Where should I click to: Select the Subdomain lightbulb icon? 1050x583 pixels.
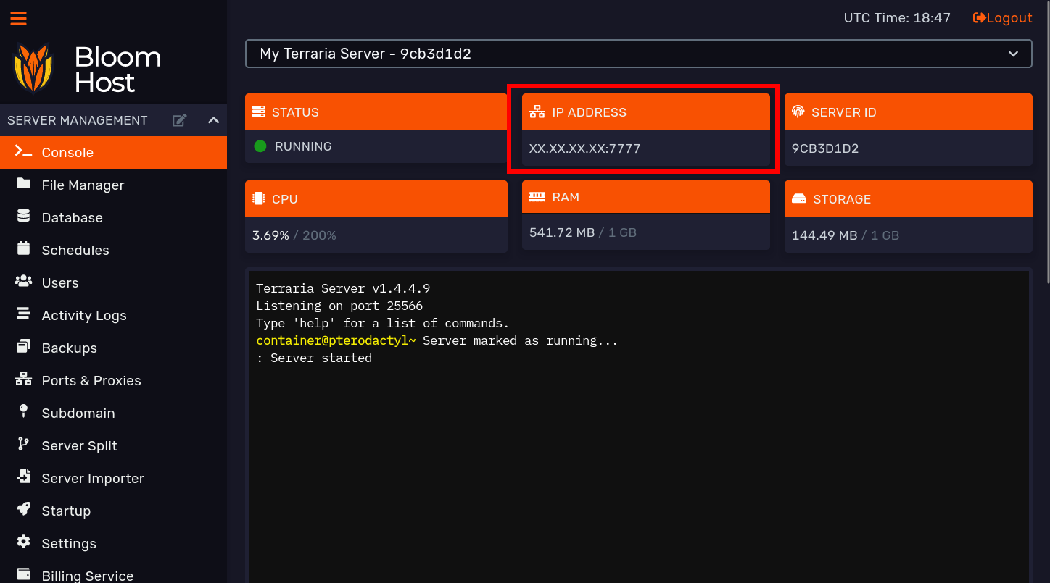click(x=22, y=413)
